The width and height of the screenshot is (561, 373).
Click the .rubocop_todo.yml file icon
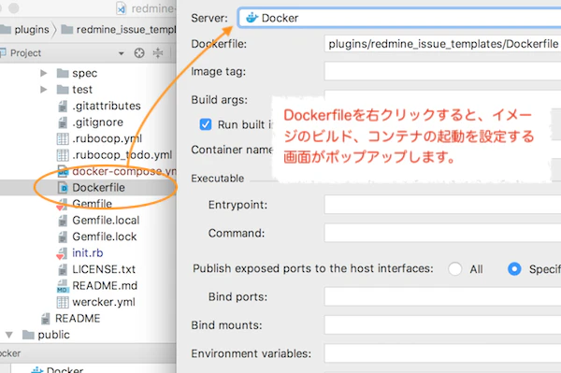[63, 155]
